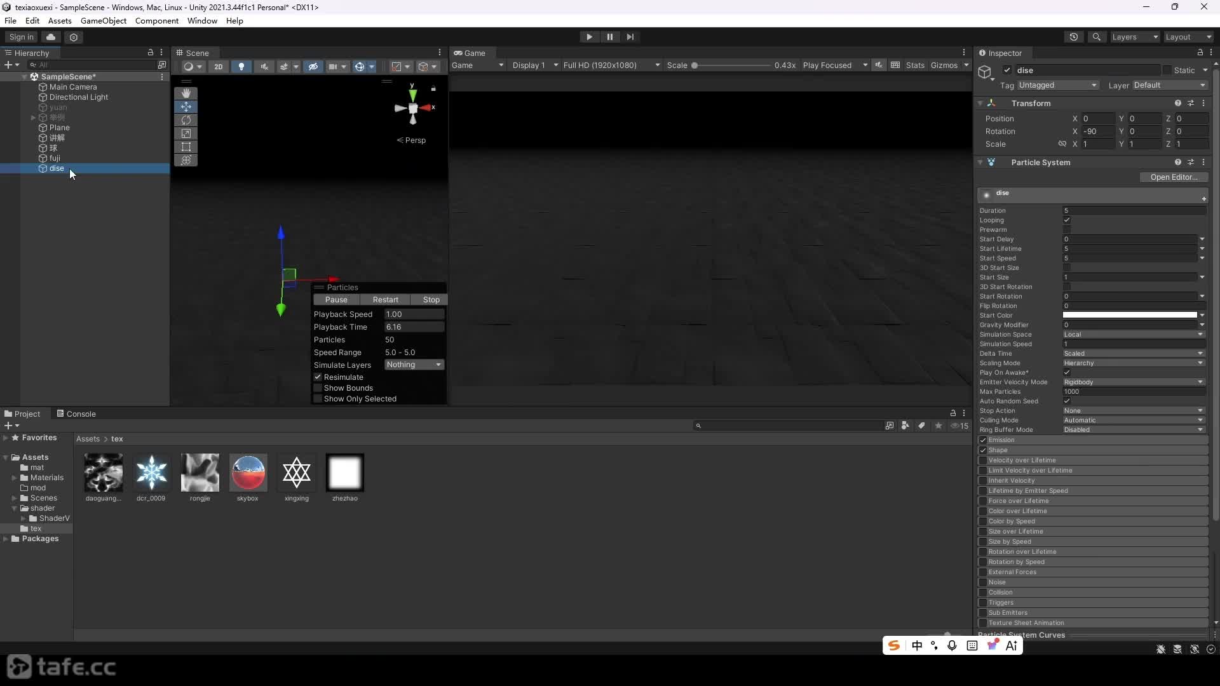Select the Hand view tool in Scene
The height and width of the screenshot is (686, 1220).
[x=186, y=93]
